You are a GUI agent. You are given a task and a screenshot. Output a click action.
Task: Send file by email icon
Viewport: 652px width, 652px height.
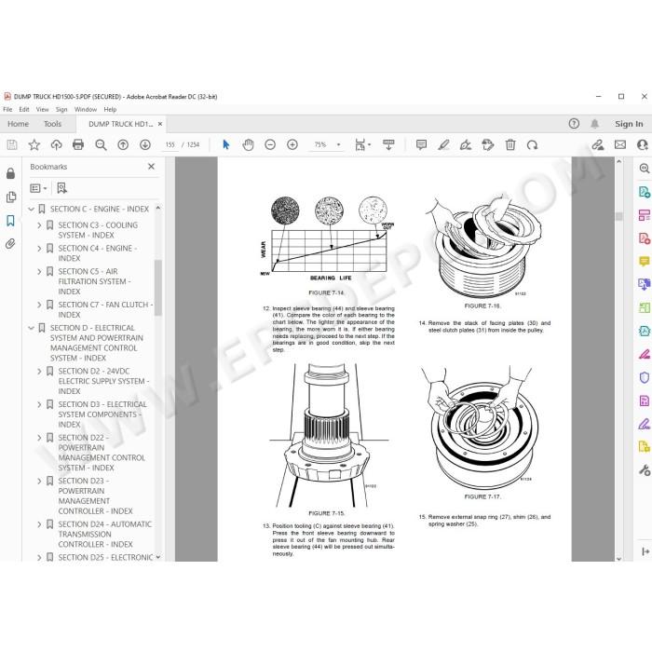click(620, 144)
